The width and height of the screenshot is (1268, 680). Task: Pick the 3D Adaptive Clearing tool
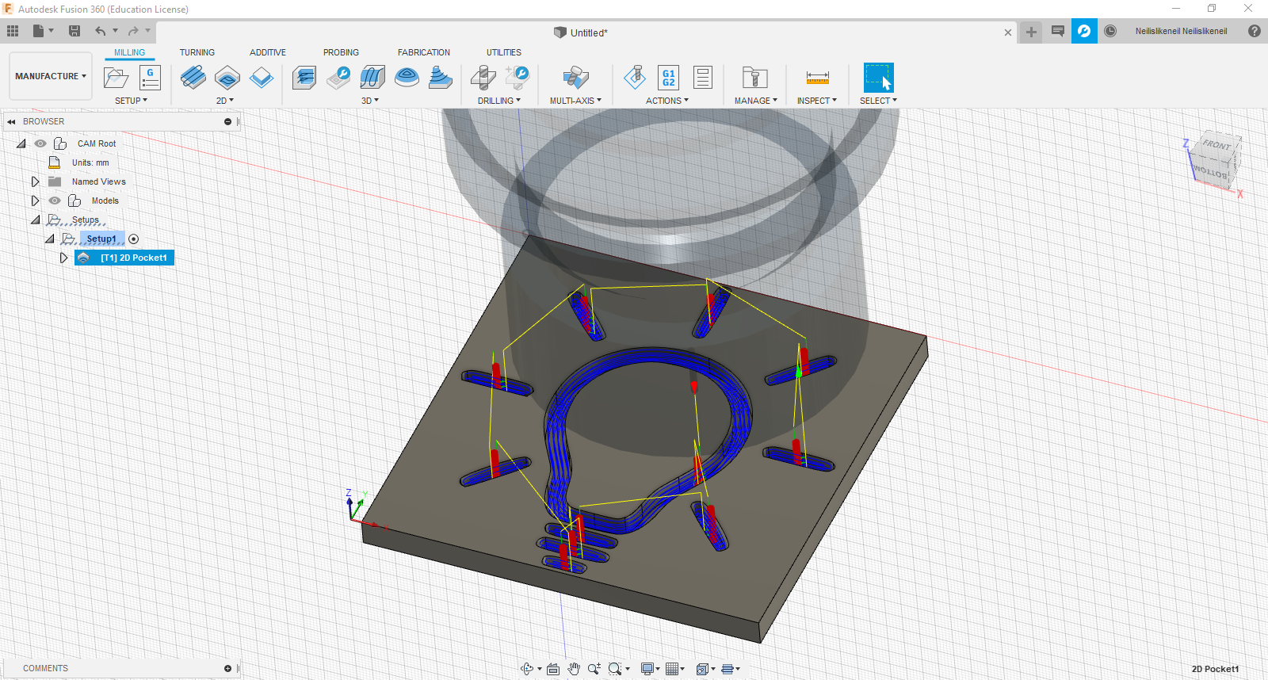click(304, 78)
